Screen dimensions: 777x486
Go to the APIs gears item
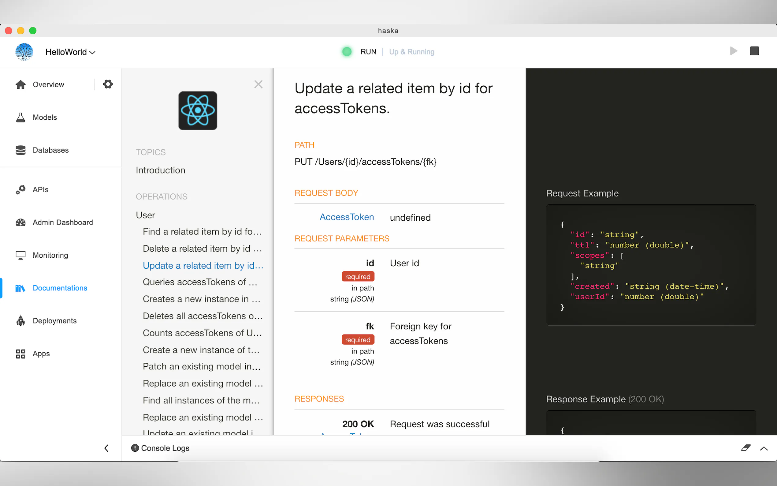[20, 190]
